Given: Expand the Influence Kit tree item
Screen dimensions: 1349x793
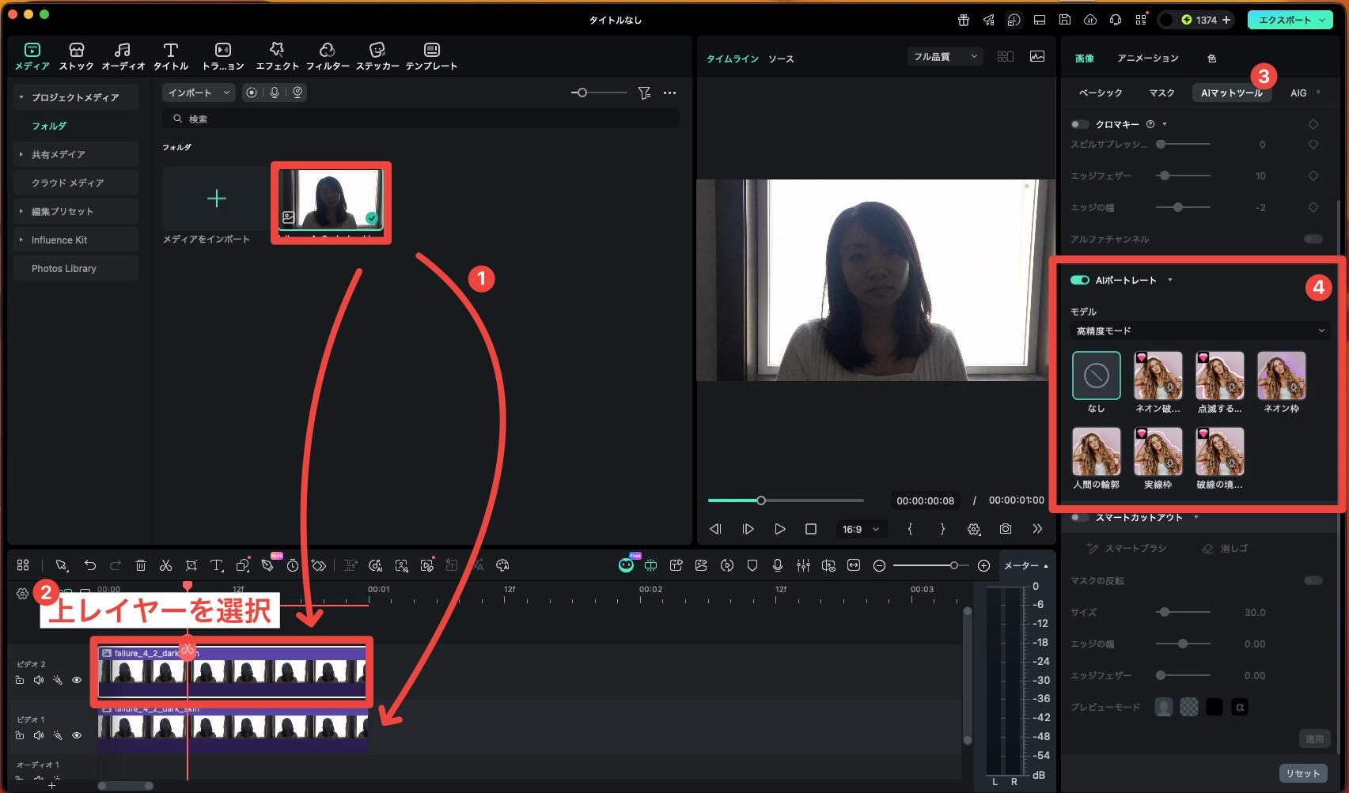Looking at the screenshot, I should click(21, 240).
